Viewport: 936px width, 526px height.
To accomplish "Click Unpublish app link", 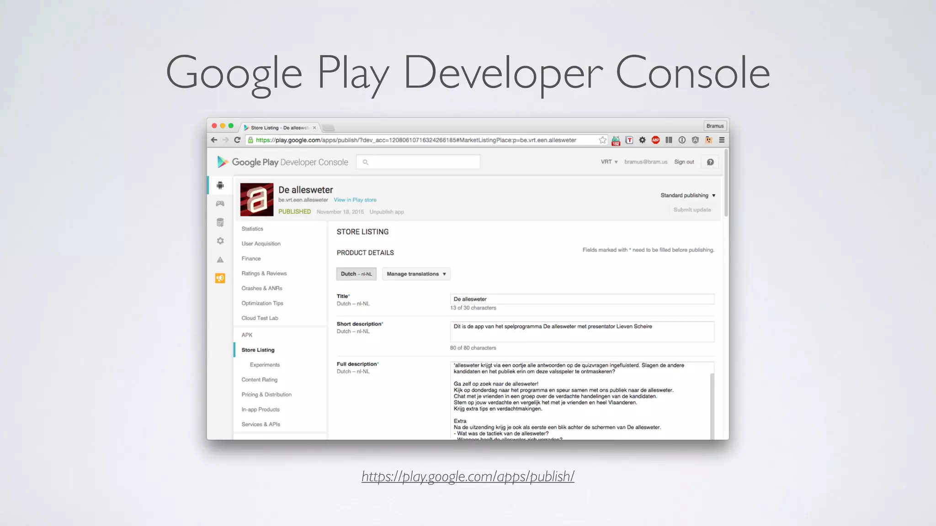I will (x=387, y=212).
